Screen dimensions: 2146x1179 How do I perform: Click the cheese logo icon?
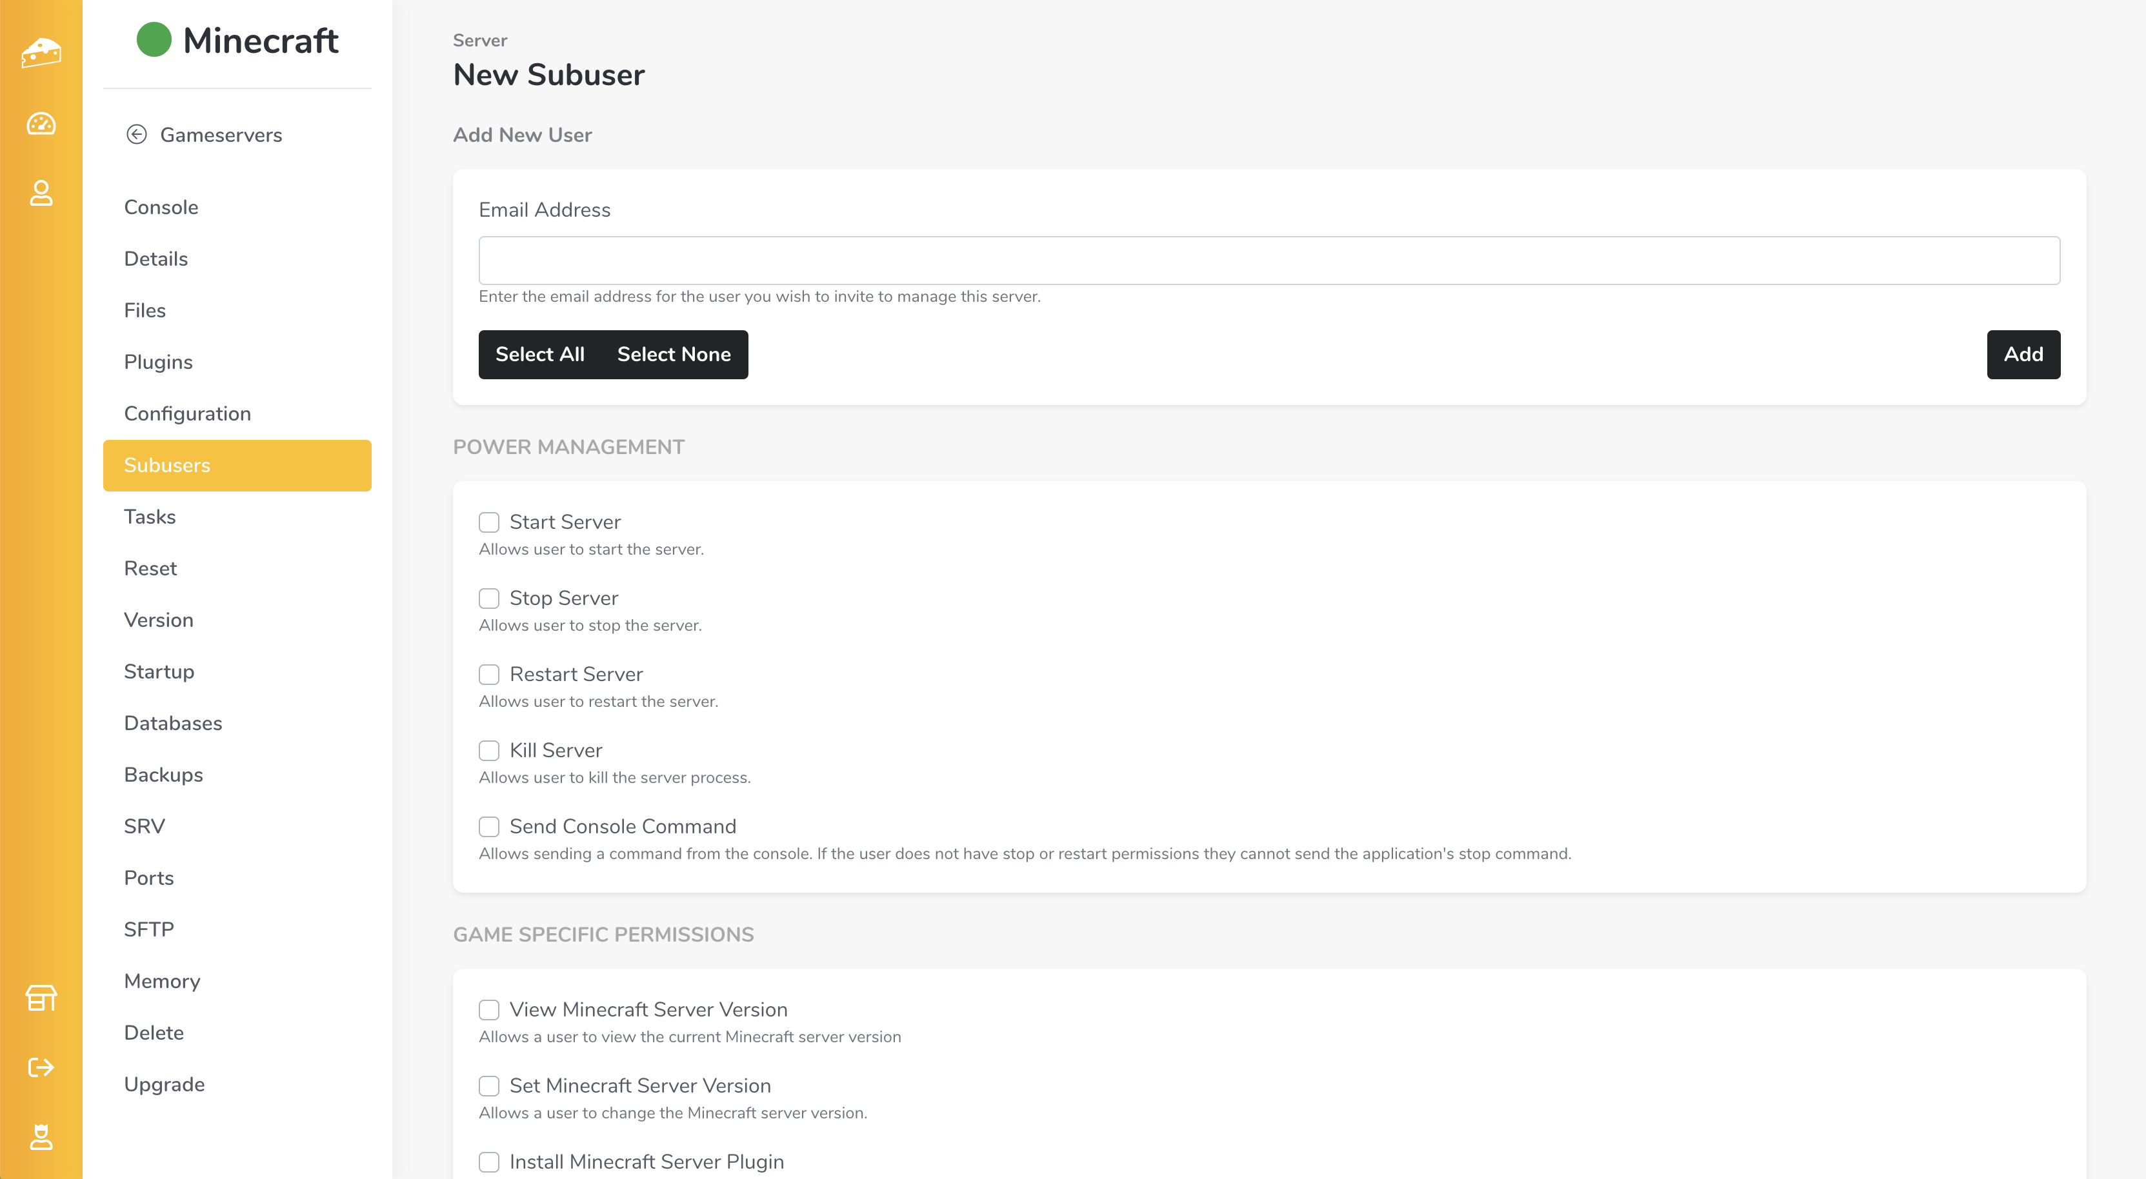tap(41, 52)
